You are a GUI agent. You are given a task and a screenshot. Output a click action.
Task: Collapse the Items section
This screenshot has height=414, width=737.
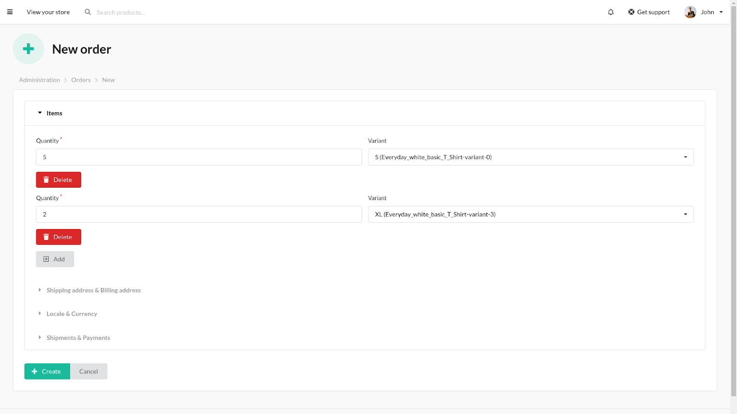[x=365, y=113]
